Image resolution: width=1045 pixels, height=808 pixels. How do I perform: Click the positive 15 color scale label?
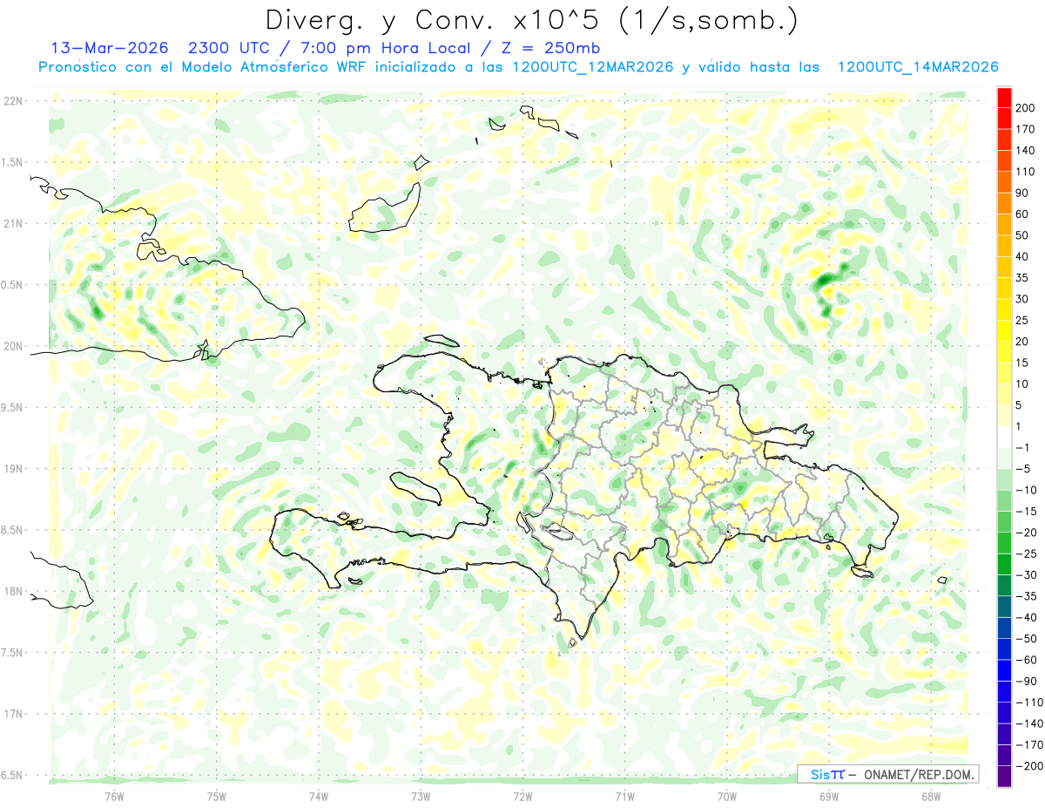tap(1022, 363)
